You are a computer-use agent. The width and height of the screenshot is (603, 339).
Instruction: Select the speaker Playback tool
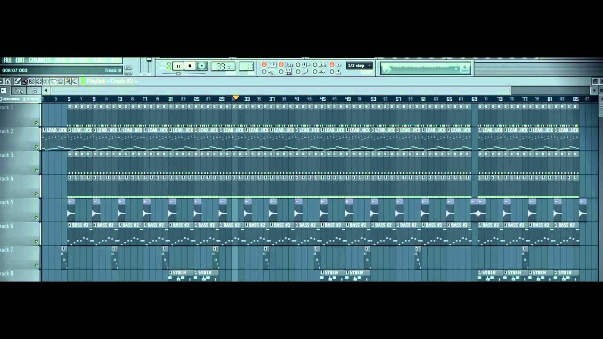[75, 81]
